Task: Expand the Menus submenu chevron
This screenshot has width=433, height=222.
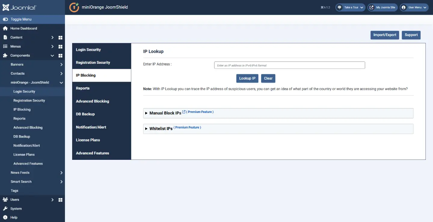Action: [x=52, y=47]
